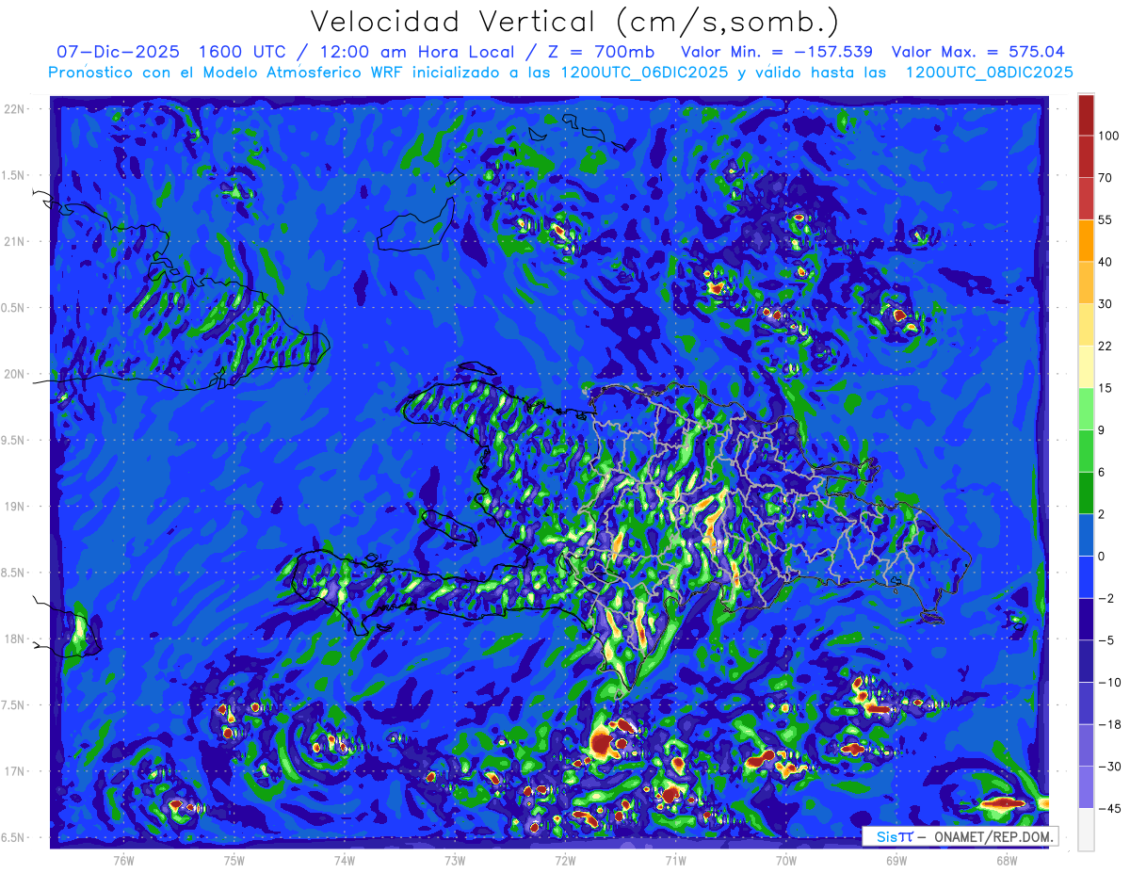Click the '74W' longitude label

point(345,860)
